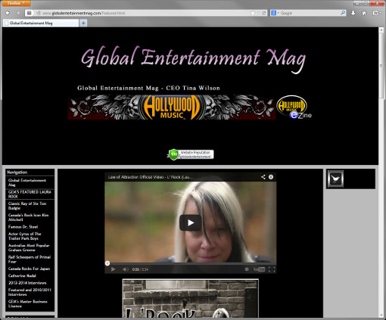Click the scrollbar up arrow
This screenshot has width=386, height=320.
(381, 30)
